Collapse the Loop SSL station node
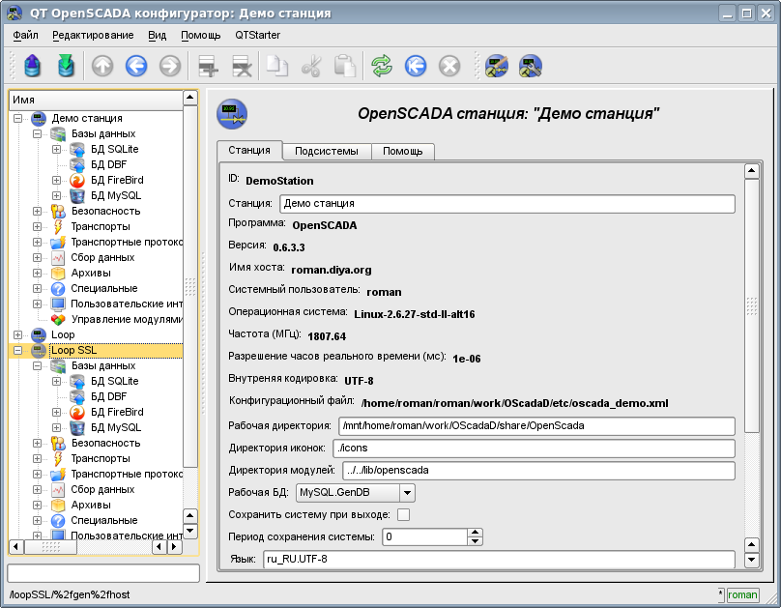781x608 pixels. 18,350
